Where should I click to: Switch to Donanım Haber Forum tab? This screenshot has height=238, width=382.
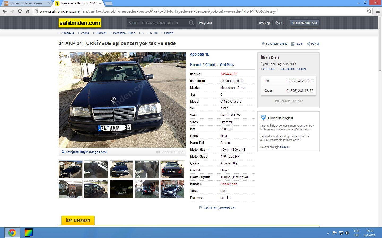(26, 3)
